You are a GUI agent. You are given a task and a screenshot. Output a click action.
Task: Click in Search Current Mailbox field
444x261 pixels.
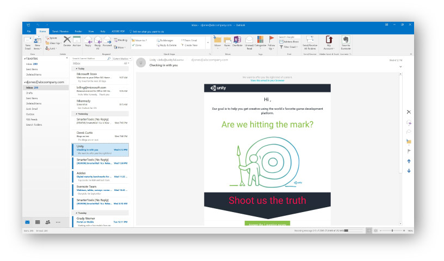pos(89,59)
